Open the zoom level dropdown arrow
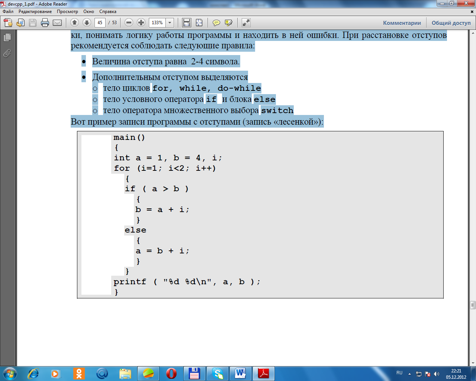 [170, 23]
